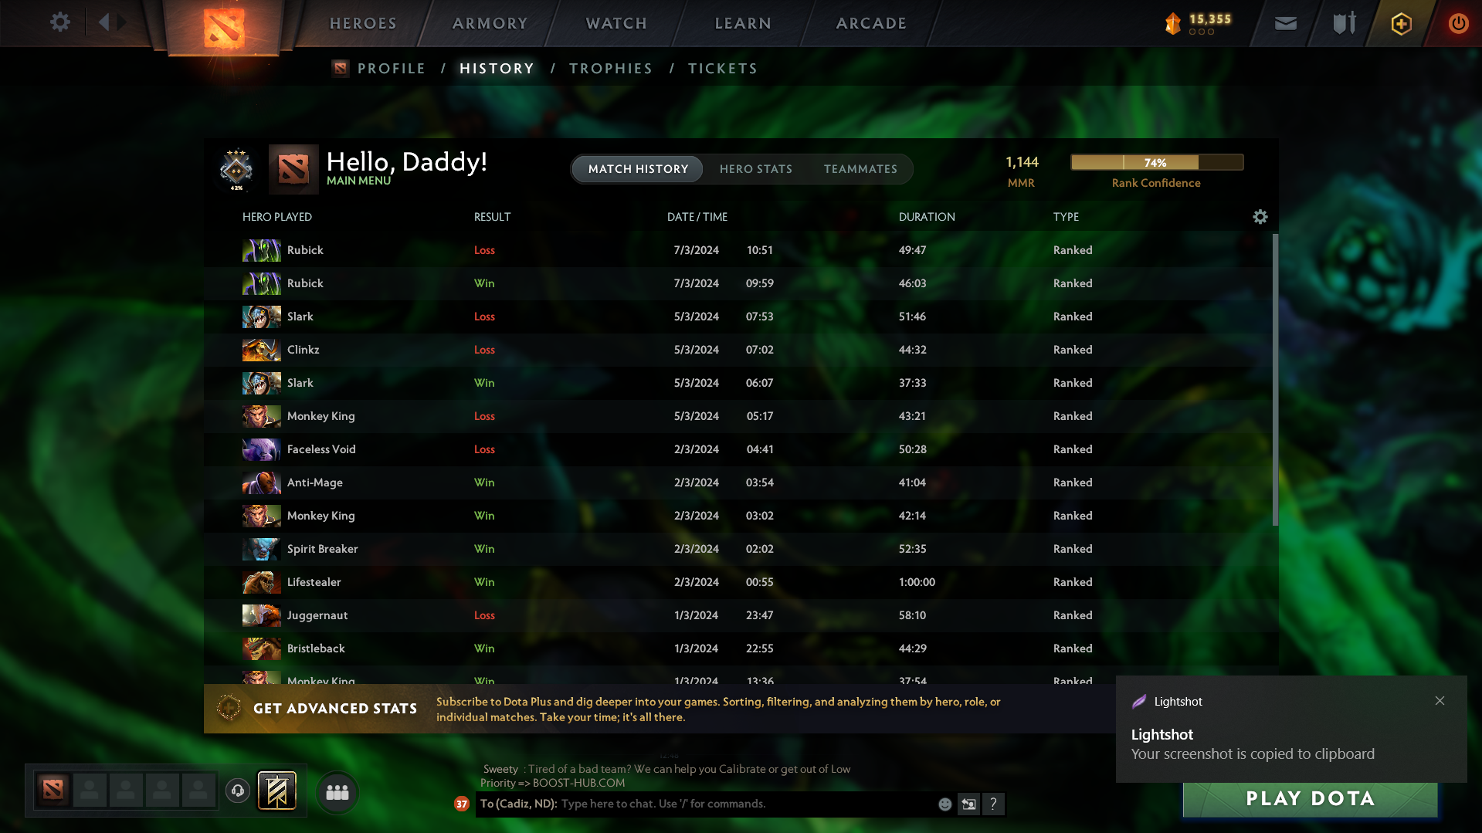Open the settings gear in top bar
This screenshot has height=833, width=1482.
59,22
